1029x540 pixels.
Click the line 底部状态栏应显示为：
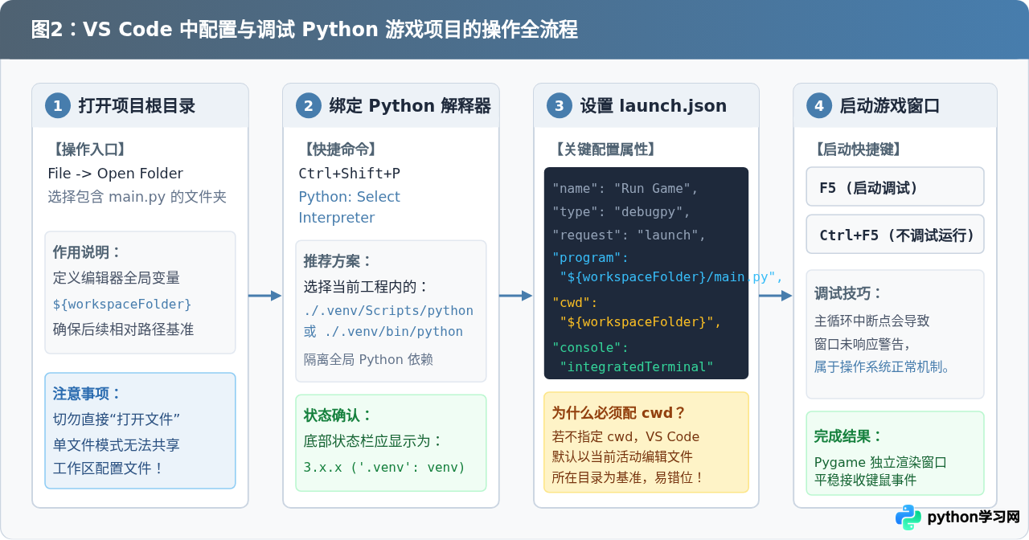click(373, 441)
